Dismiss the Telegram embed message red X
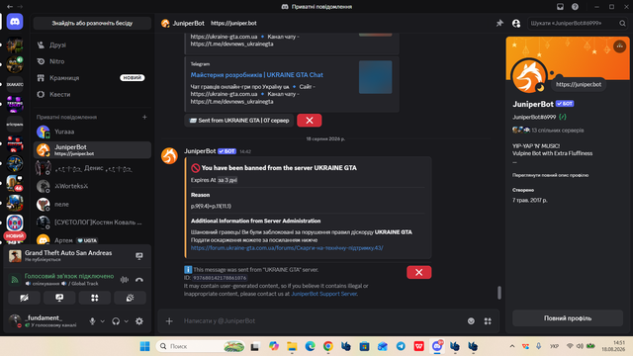Screen dimensions: 633x356 (x=310, y=121)
